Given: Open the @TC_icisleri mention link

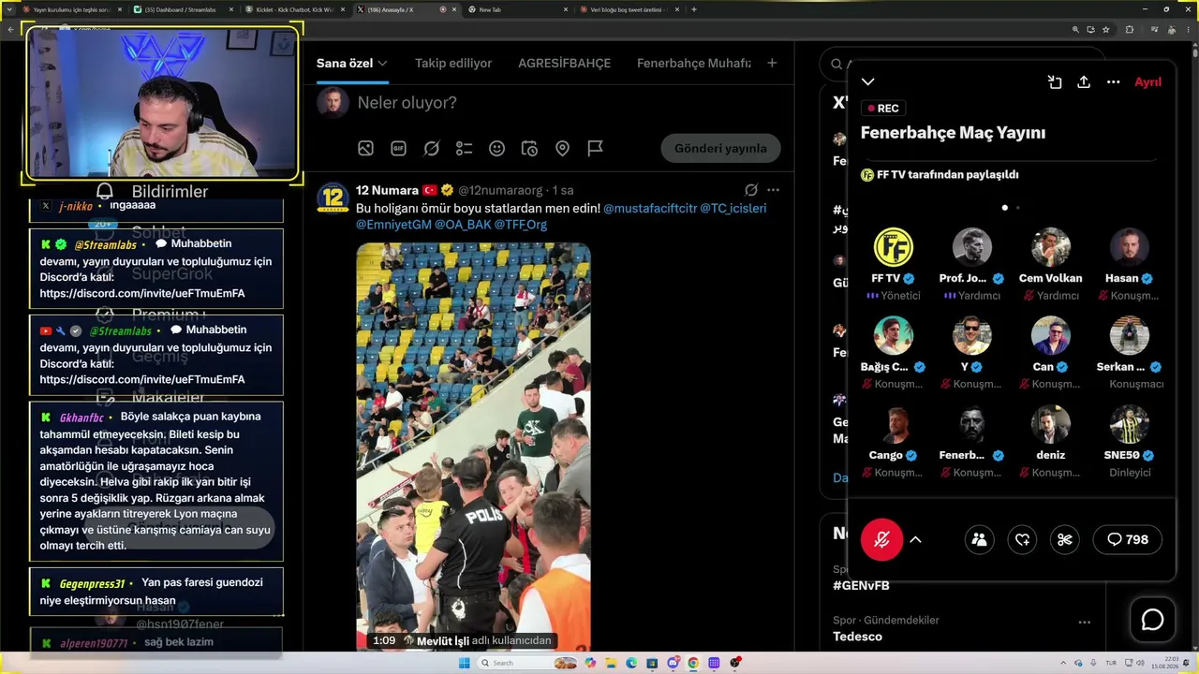Looking at the screenshot, I should pyautogui.click(x=733, y=208).
